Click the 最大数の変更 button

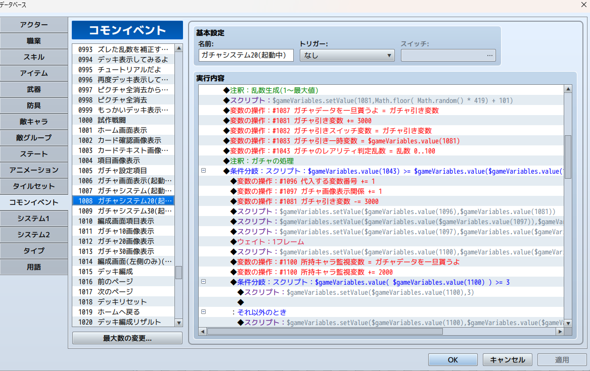[x=127, y=338]
